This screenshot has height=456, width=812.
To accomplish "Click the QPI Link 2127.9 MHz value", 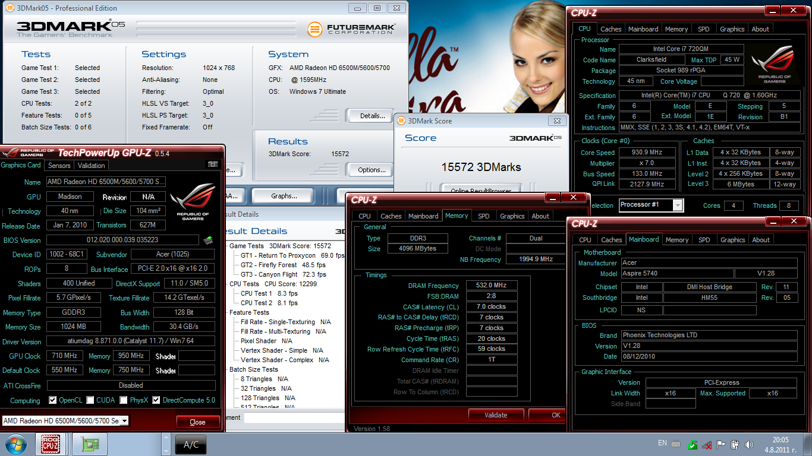I will point(647,184).
